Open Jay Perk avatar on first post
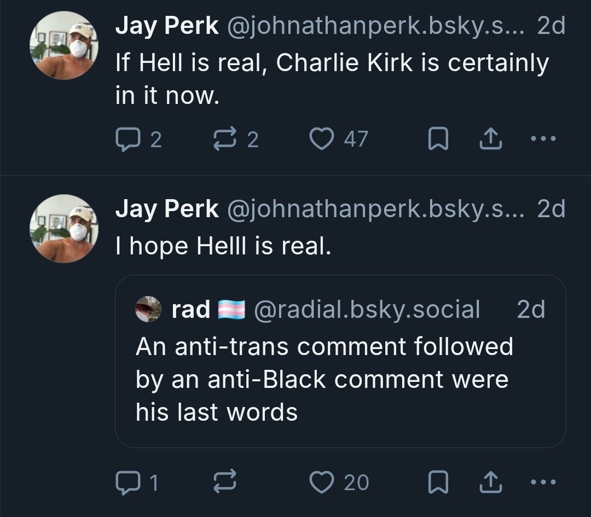591x517 pixels. pyautogui.click(x=64, y=46)
